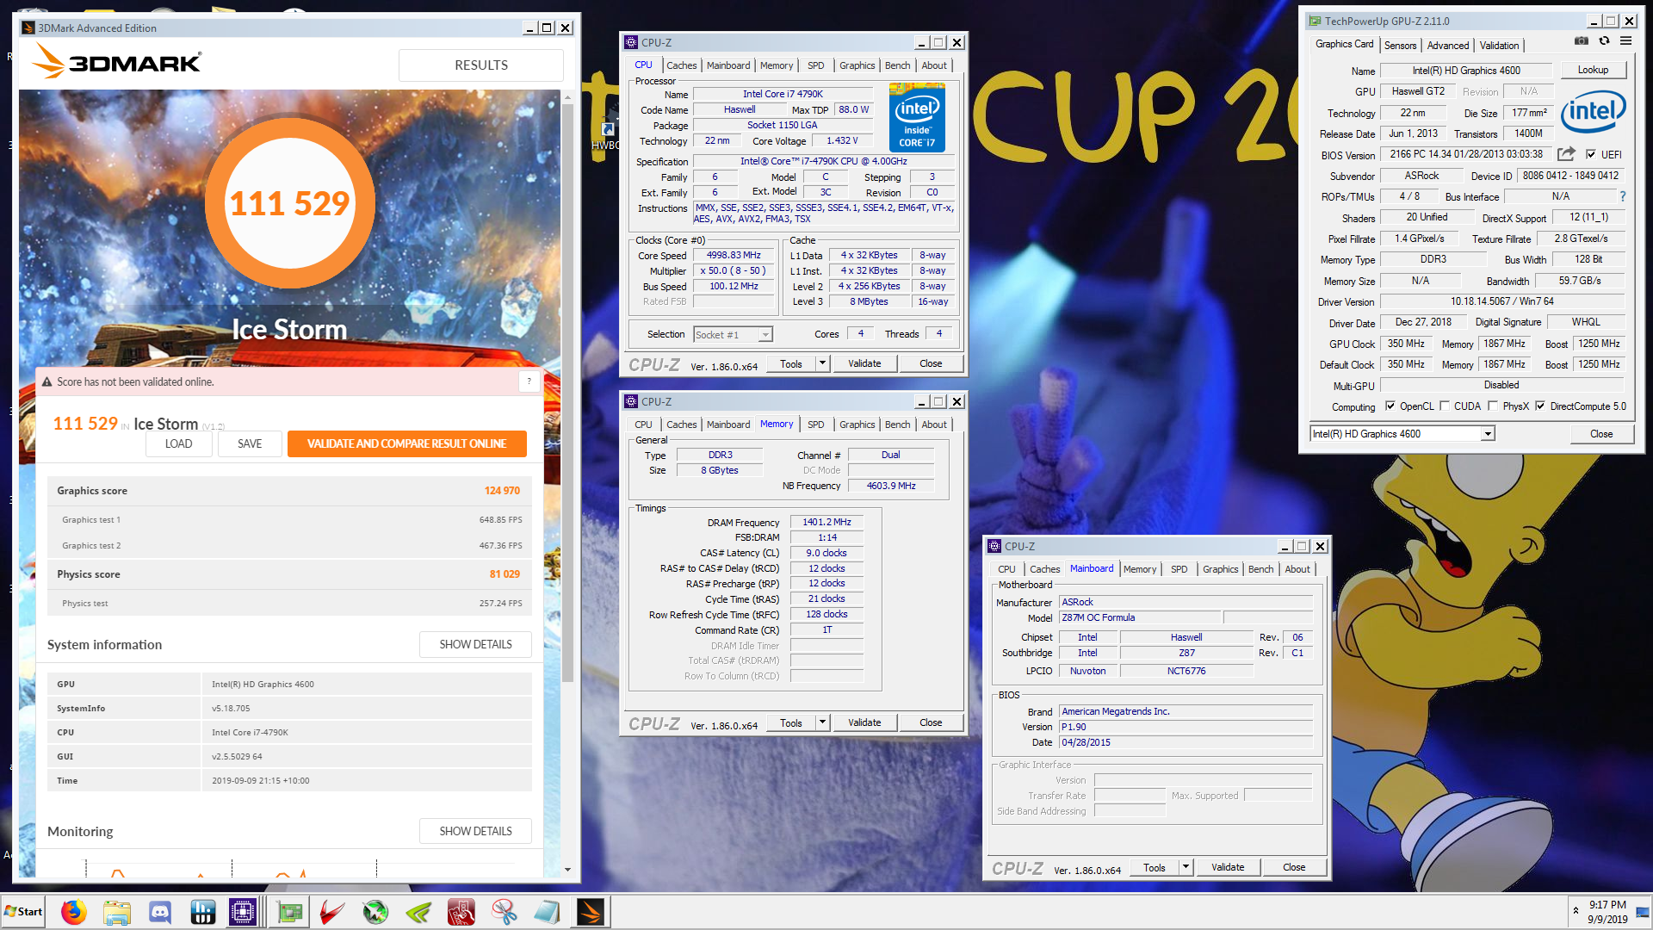Image resolution: width=1653 pixels, height=930 pixels.
Task: Expand Tools dropdown arrow in CPU-Z CPU window
Action: coord(822,363)
